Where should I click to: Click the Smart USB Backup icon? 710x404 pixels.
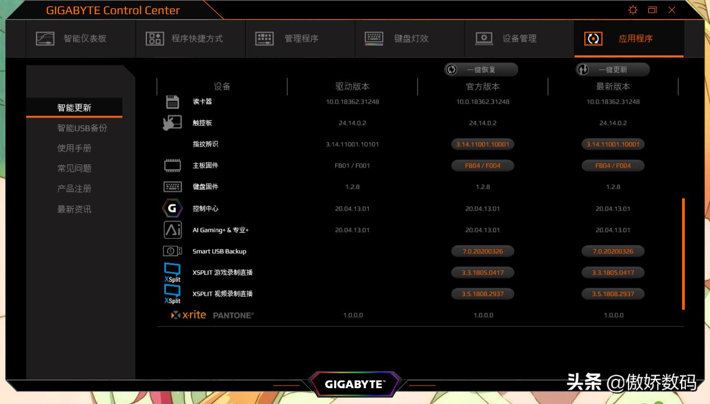(x=173, y=251)
